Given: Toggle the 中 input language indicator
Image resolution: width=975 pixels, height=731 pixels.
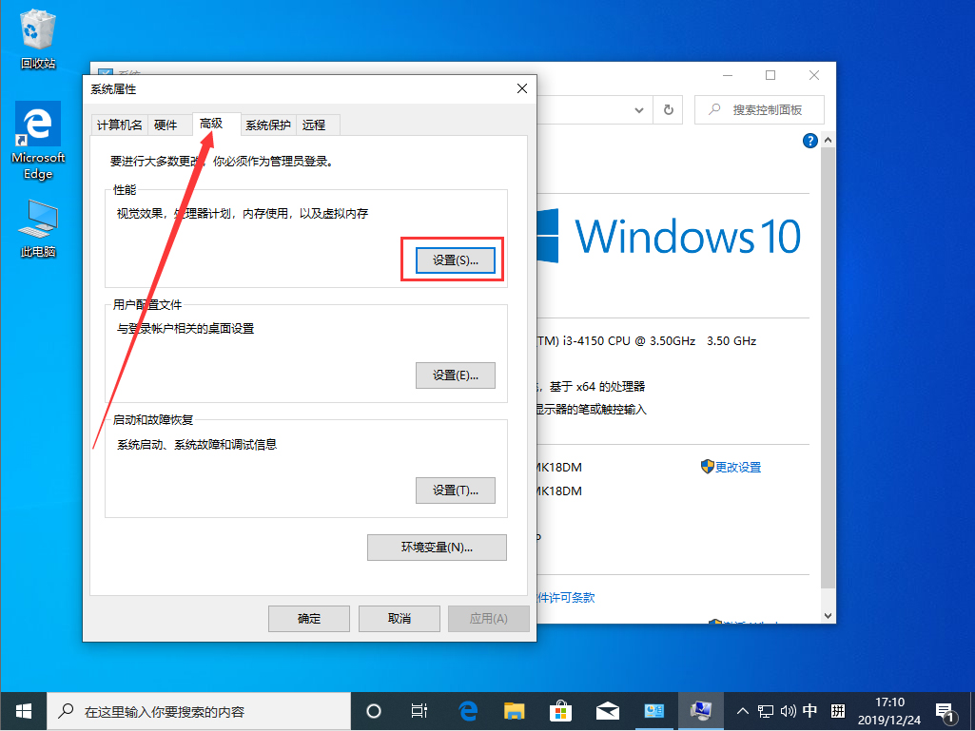Looking at the screenshot, I should [810, 710].
